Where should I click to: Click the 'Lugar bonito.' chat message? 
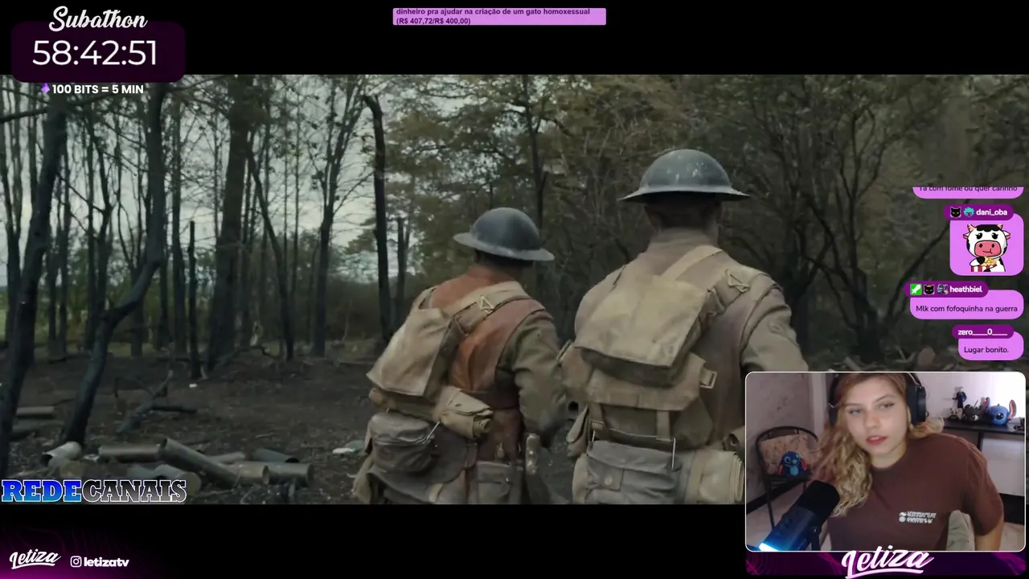click(986, 350)
